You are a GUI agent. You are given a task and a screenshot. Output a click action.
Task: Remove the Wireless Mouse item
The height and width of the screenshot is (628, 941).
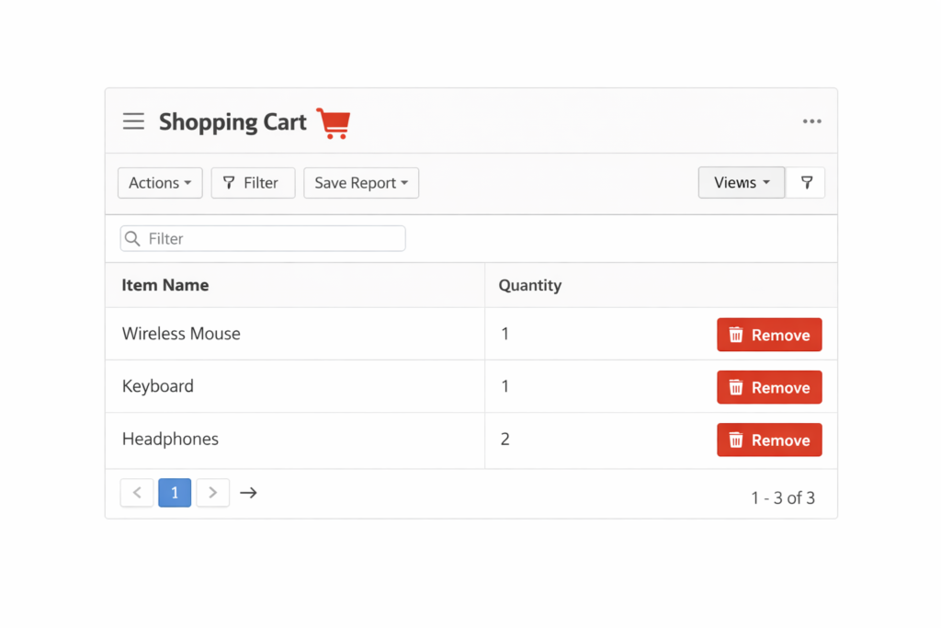(x=769, y=335)
